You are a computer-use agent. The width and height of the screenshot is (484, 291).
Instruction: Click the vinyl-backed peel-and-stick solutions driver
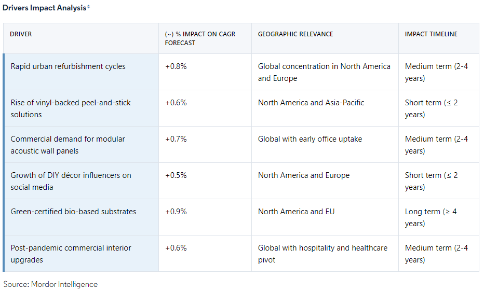71,108
